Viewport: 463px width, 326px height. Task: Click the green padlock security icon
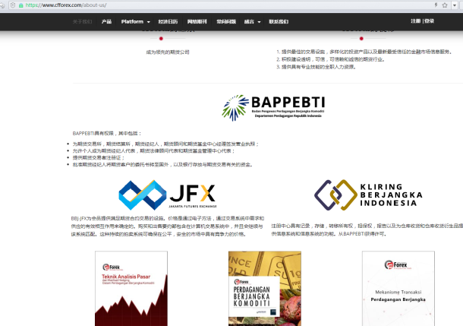(x=21, y=5)
